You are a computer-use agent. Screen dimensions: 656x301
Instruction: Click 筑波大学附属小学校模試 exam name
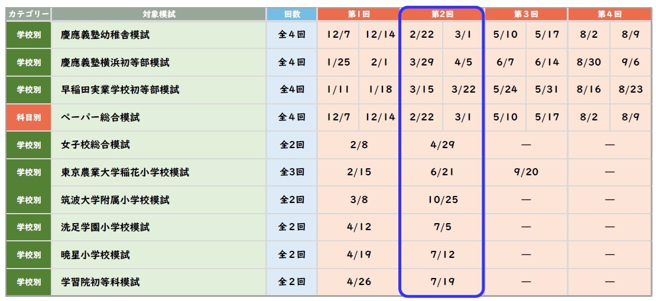[x=115, y=200]
